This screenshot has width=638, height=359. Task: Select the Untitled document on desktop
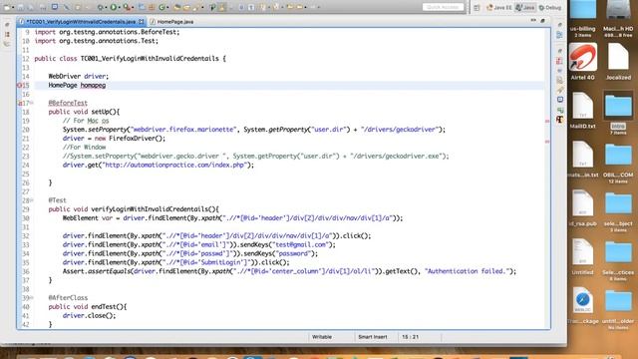tap(582, 256)
